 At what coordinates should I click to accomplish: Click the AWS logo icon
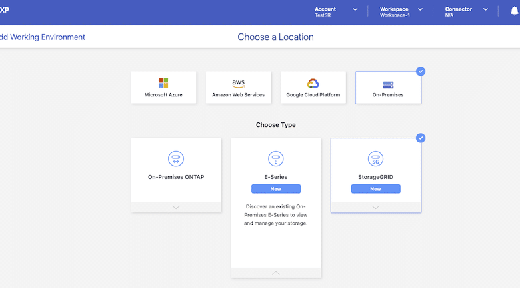[x=238, y=84]
